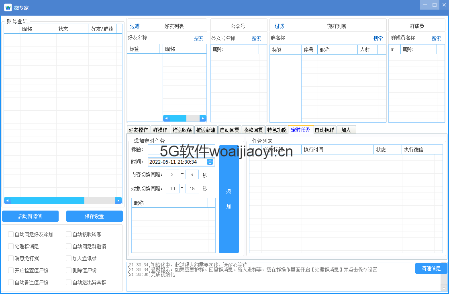
Task: Toggle 自动同意群邀请 checkbox
Action: [69, 246]
